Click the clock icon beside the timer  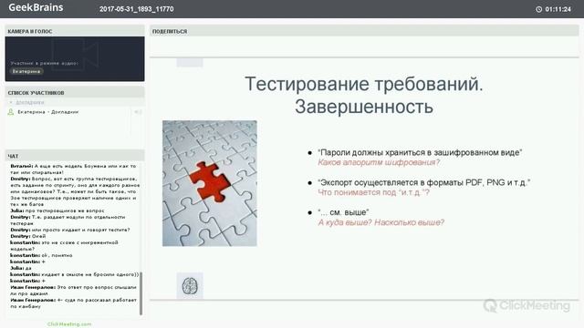click(538, 9)
